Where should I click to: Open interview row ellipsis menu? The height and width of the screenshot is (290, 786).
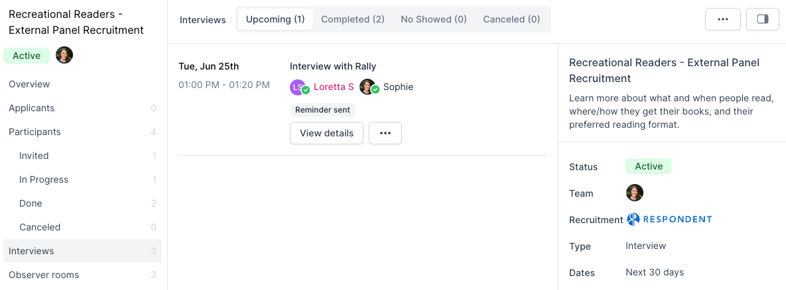(x=385, y=133)
